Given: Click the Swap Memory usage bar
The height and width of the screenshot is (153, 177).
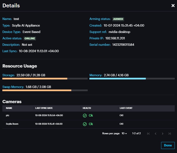Looking at the screenshot, I should tap(45, 90).
